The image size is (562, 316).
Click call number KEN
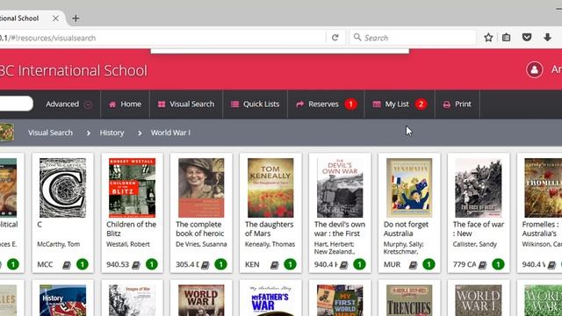[252, 265]
